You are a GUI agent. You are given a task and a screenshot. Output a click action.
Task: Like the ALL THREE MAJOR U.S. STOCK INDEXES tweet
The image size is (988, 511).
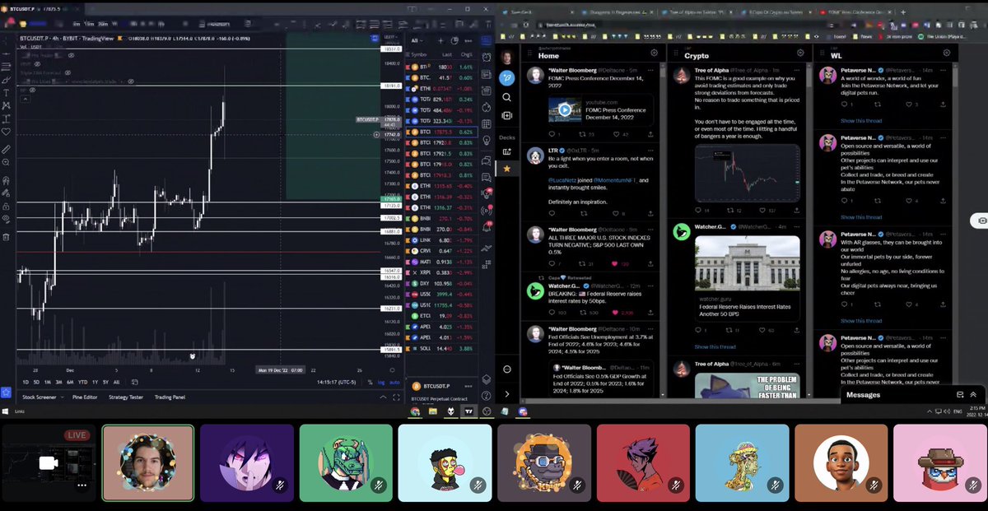tap(613, 263)
